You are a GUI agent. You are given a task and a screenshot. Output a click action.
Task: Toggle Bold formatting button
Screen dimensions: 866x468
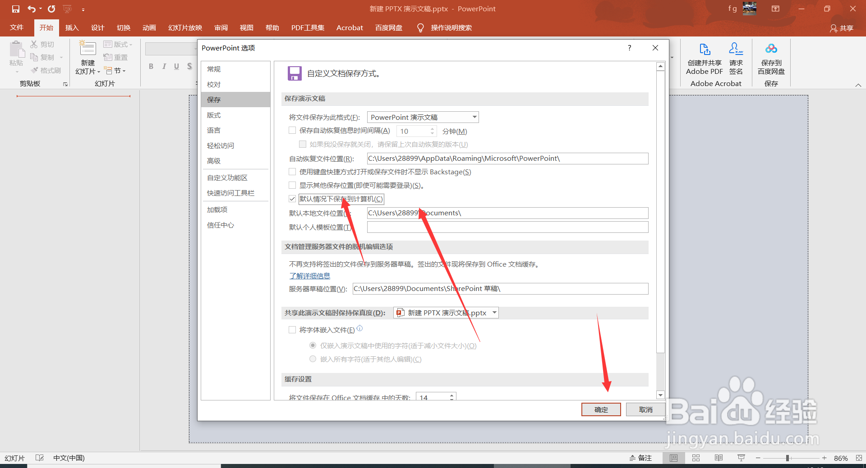point(151,66)
